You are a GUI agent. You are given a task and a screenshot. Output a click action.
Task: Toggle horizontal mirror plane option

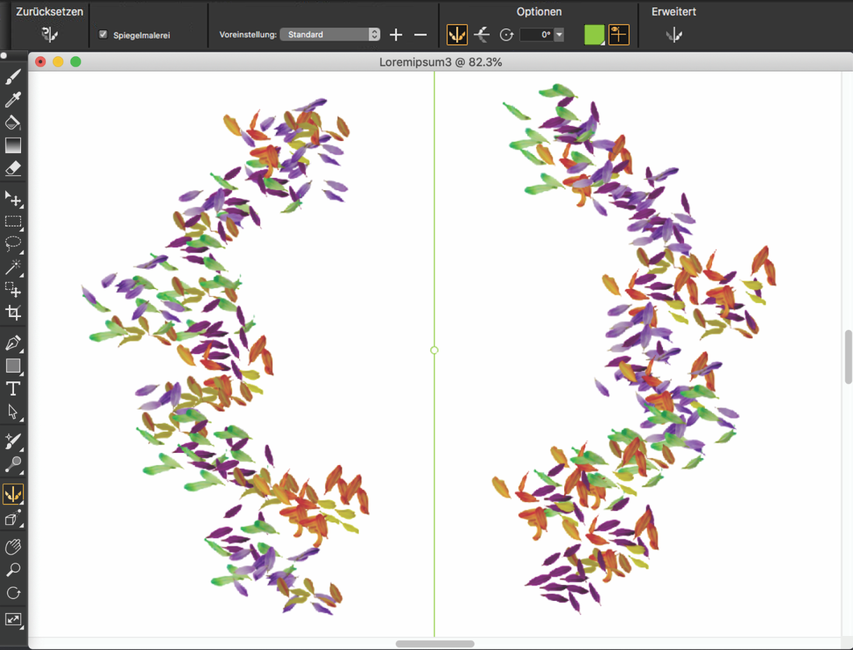click(482, 34)
